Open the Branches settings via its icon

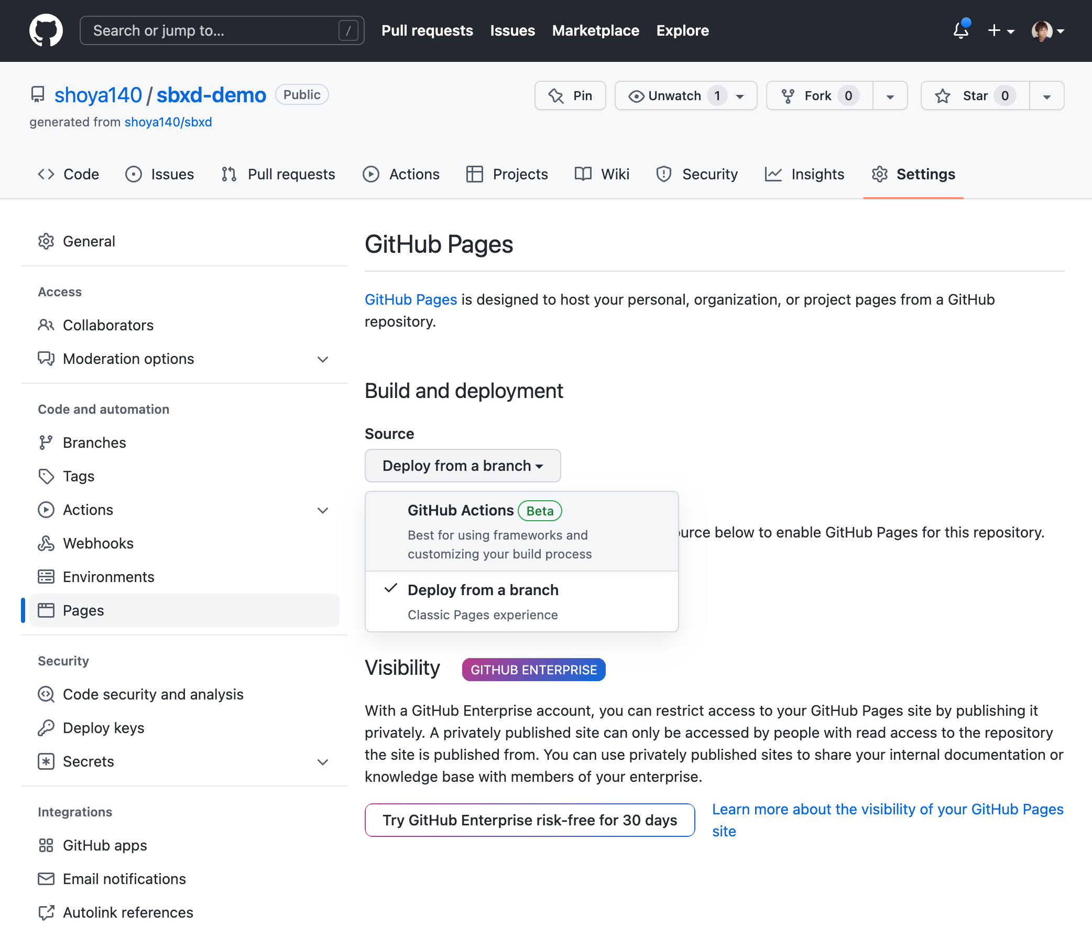coord(47,443)
